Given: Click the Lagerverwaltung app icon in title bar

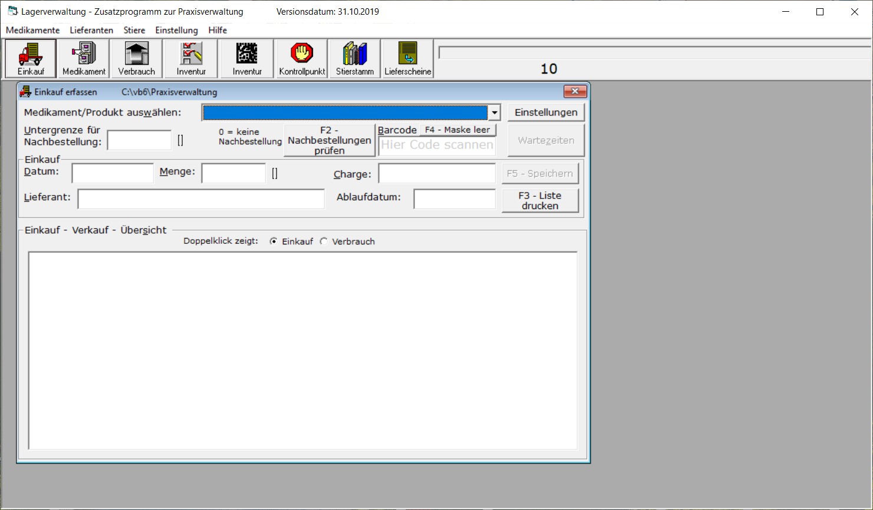Looking at the screenshot, I should pos(12,11).
